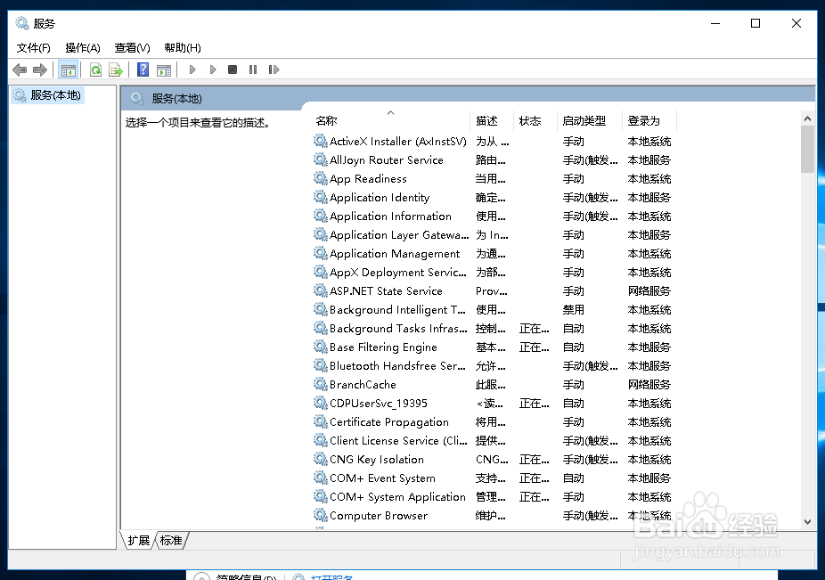Viewport: 825px width, 580px height.
Task: Sort by the 描述 column header
Action: (491, 121)
